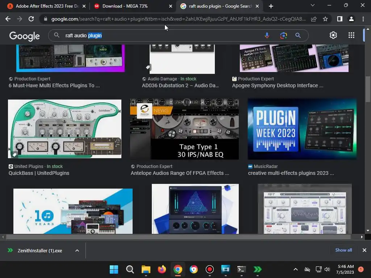Open the tab search dropdown chevron

tap(313, 5)
